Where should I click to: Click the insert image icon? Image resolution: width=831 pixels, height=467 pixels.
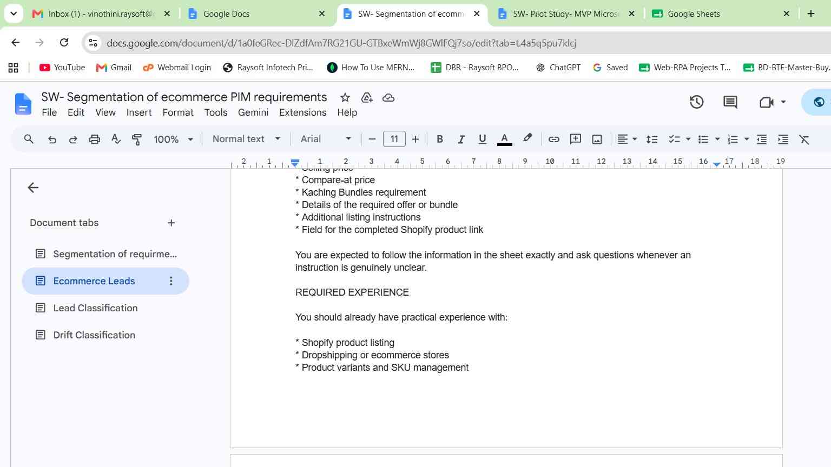[x=597, y=139]
